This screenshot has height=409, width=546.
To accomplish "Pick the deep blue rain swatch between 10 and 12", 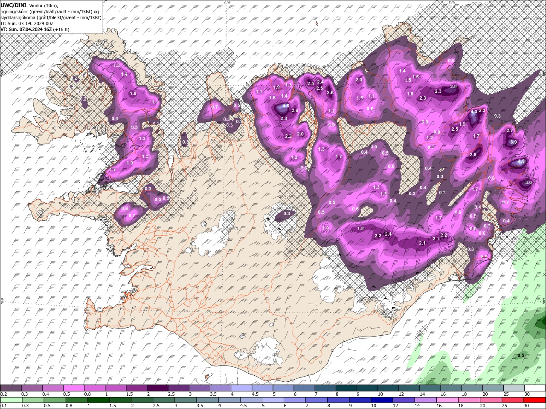I will [x=382, y=400].
